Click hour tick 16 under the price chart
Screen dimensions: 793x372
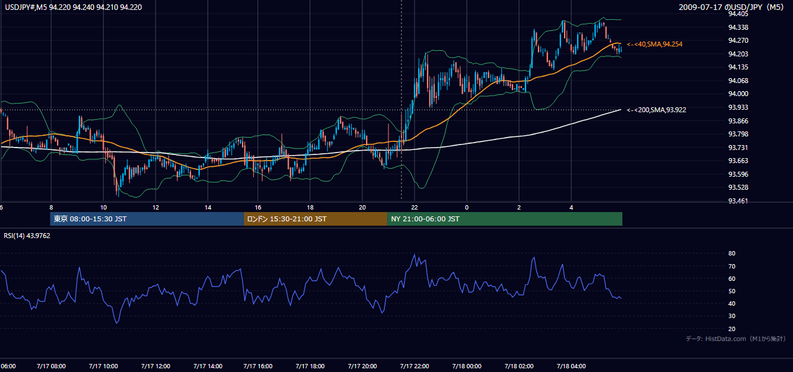click(259, 207)
